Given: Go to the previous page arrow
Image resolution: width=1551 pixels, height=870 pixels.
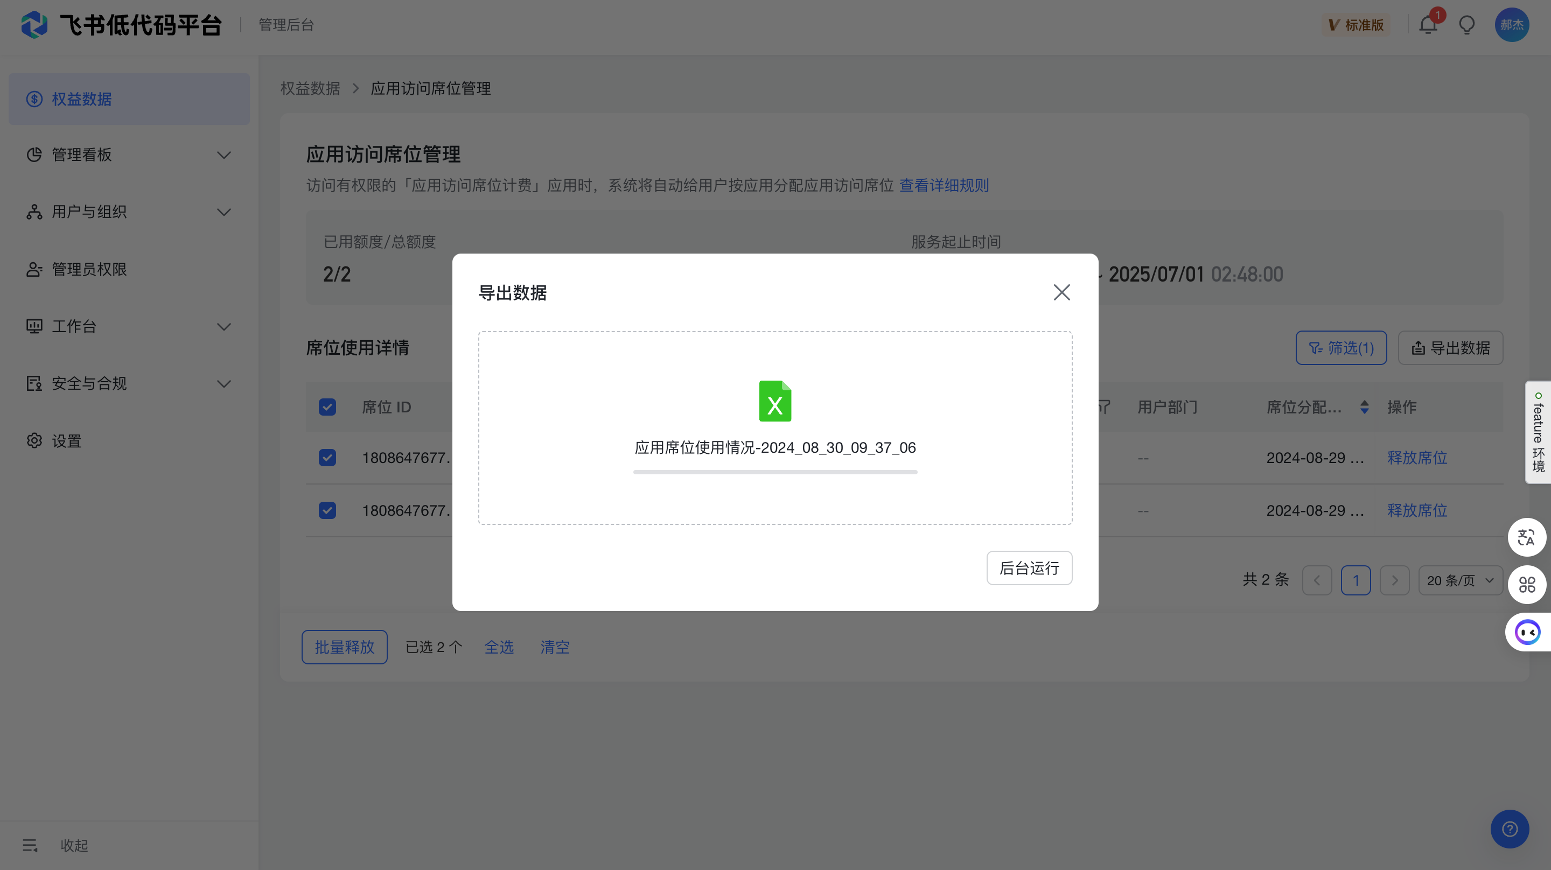Looking at the screenshot, I should (1317, 580).
